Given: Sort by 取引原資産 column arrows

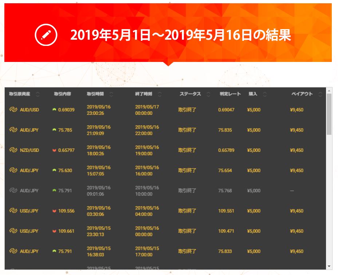Looking at the screenshot, I should pos(38,94).
